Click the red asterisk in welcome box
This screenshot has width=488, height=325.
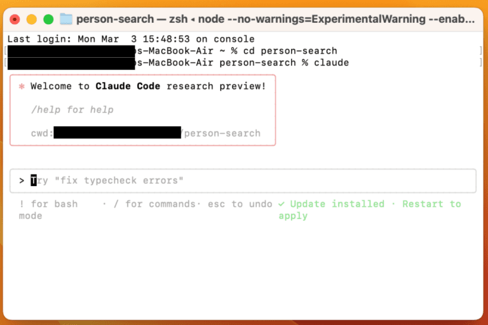(x=22, y=86)
